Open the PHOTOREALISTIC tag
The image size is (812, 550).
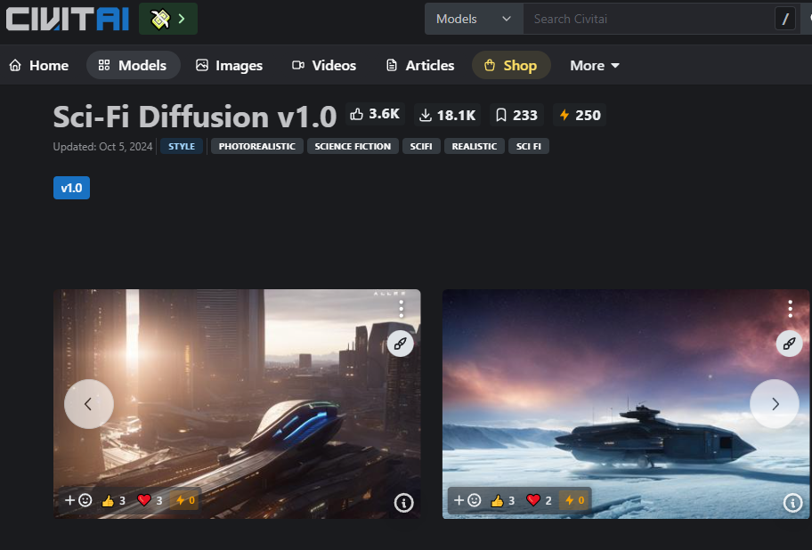point(256,147)
